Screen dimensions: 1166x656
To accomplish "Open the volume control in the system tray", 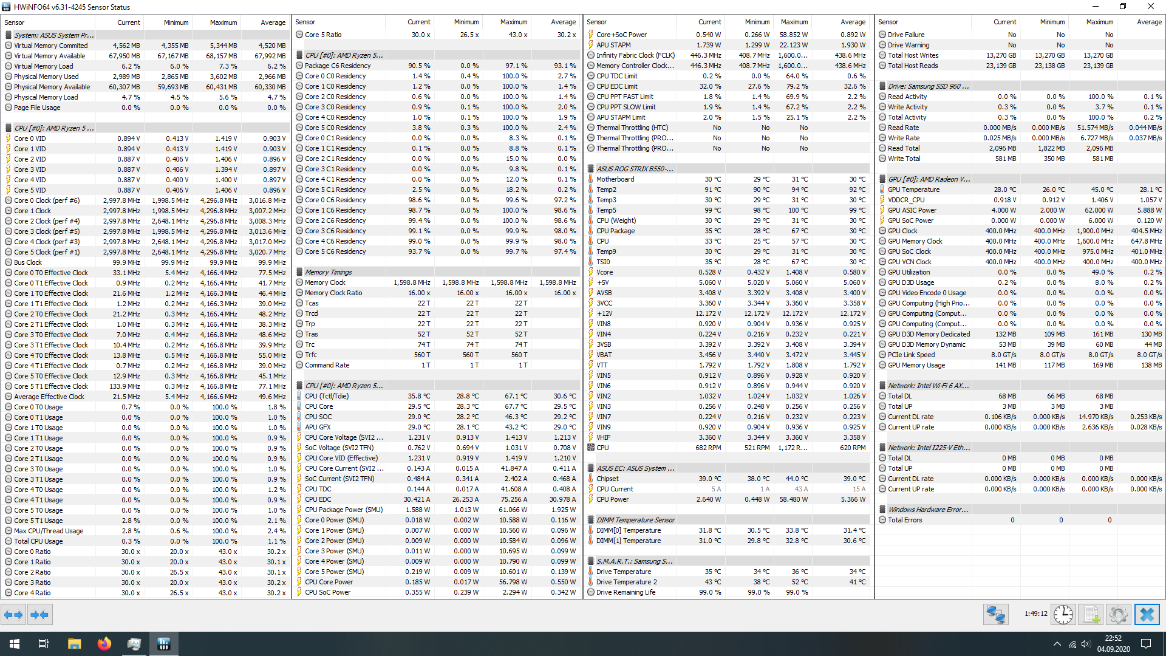I will (1086, 643).
